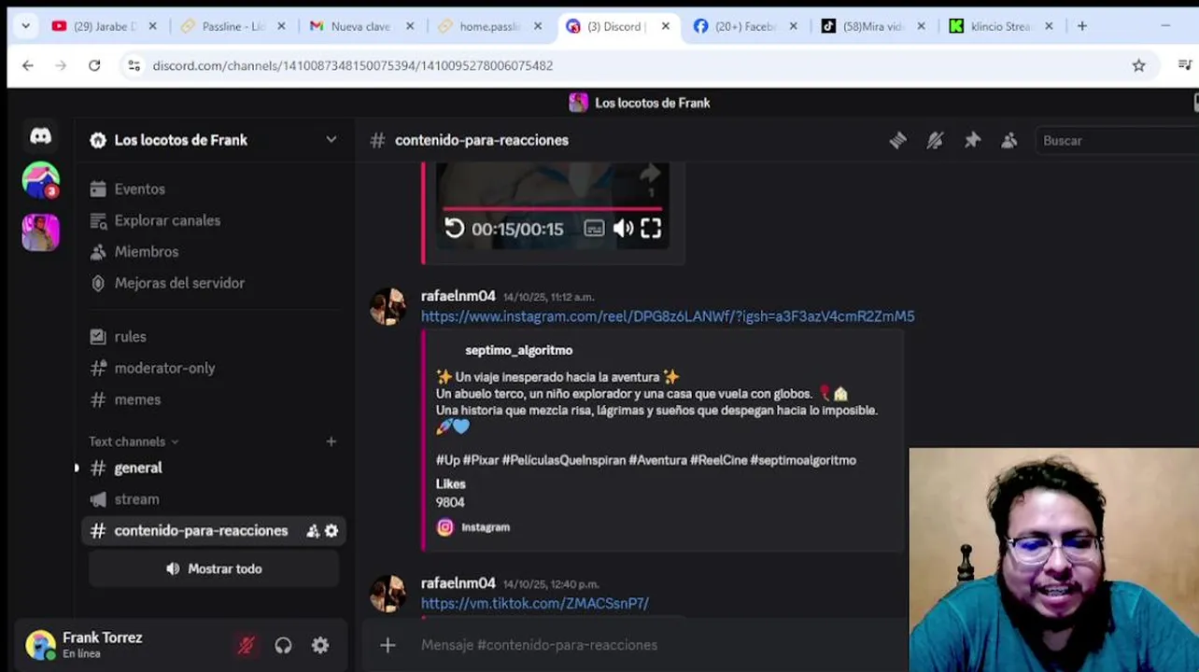Click the first rafaelnm04 username at 11:12 a.m.

(458, 296)
